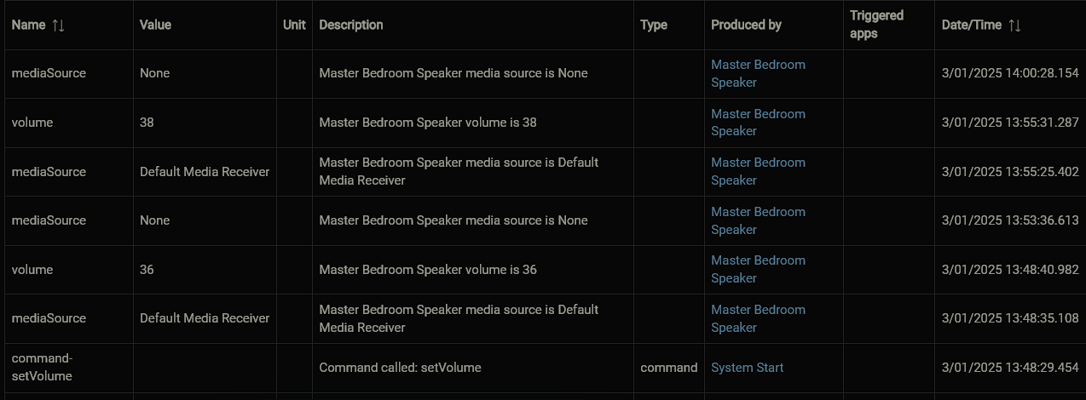The height and width of the screenshot is (400, 1086).
Task: Open Master Bedroom Speaker link for volume 36
Action: (x=758, y=269)
